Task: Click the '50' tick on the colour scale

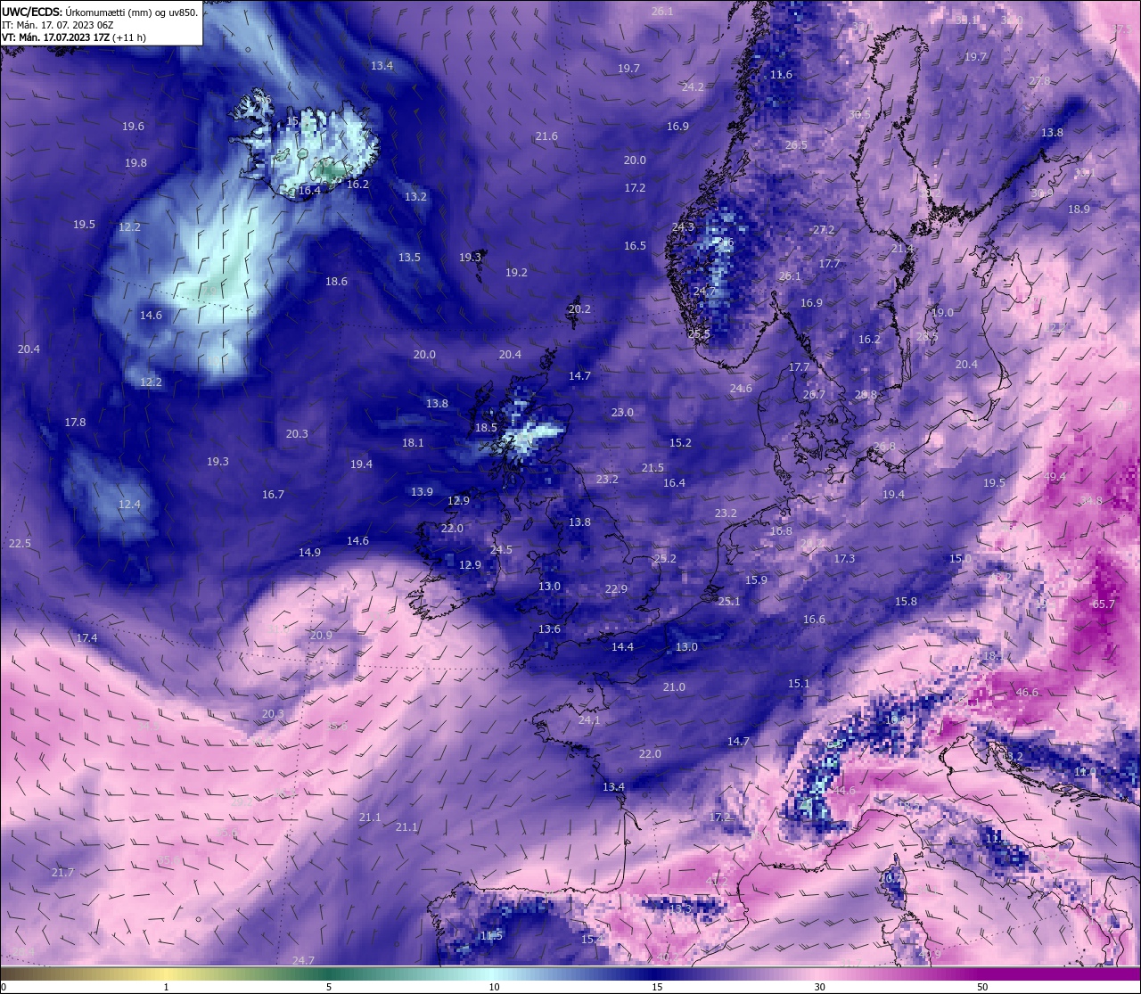Action: [x=982, y=987]
